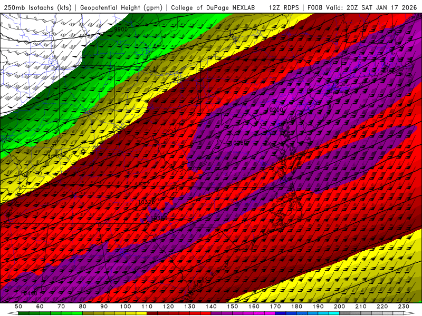
Task: Click the 220 value on the color scale
Action: (382, 307)
